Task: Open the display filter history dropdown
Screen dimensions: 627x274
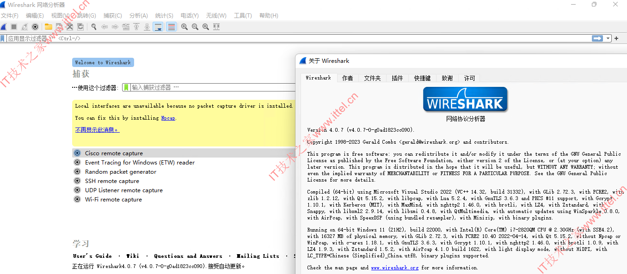Action: [608, 38]
